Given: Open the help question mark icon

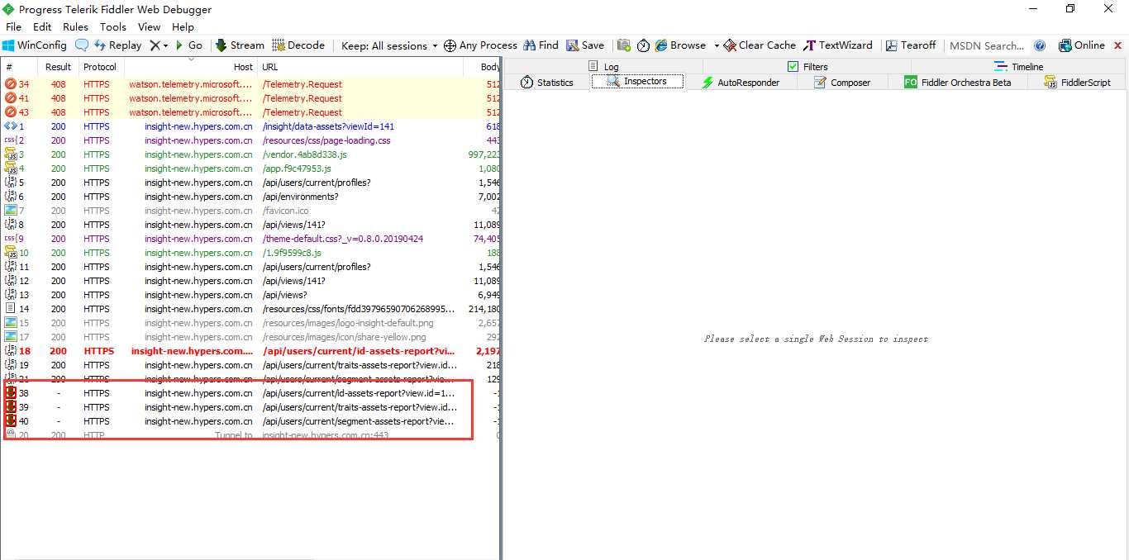Looking at the screenshot, I should (1040, 45).
